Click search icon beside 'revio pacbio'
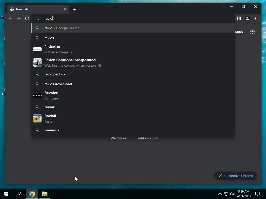Viewport: 266px width, 199px height. pos(37,74)
